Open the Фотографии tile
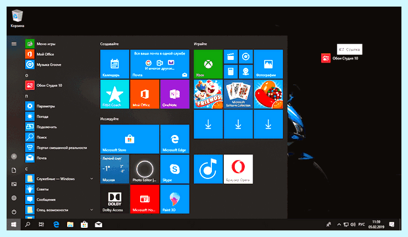Viewport: 408px width, 237px height. (x=268, y=64)
